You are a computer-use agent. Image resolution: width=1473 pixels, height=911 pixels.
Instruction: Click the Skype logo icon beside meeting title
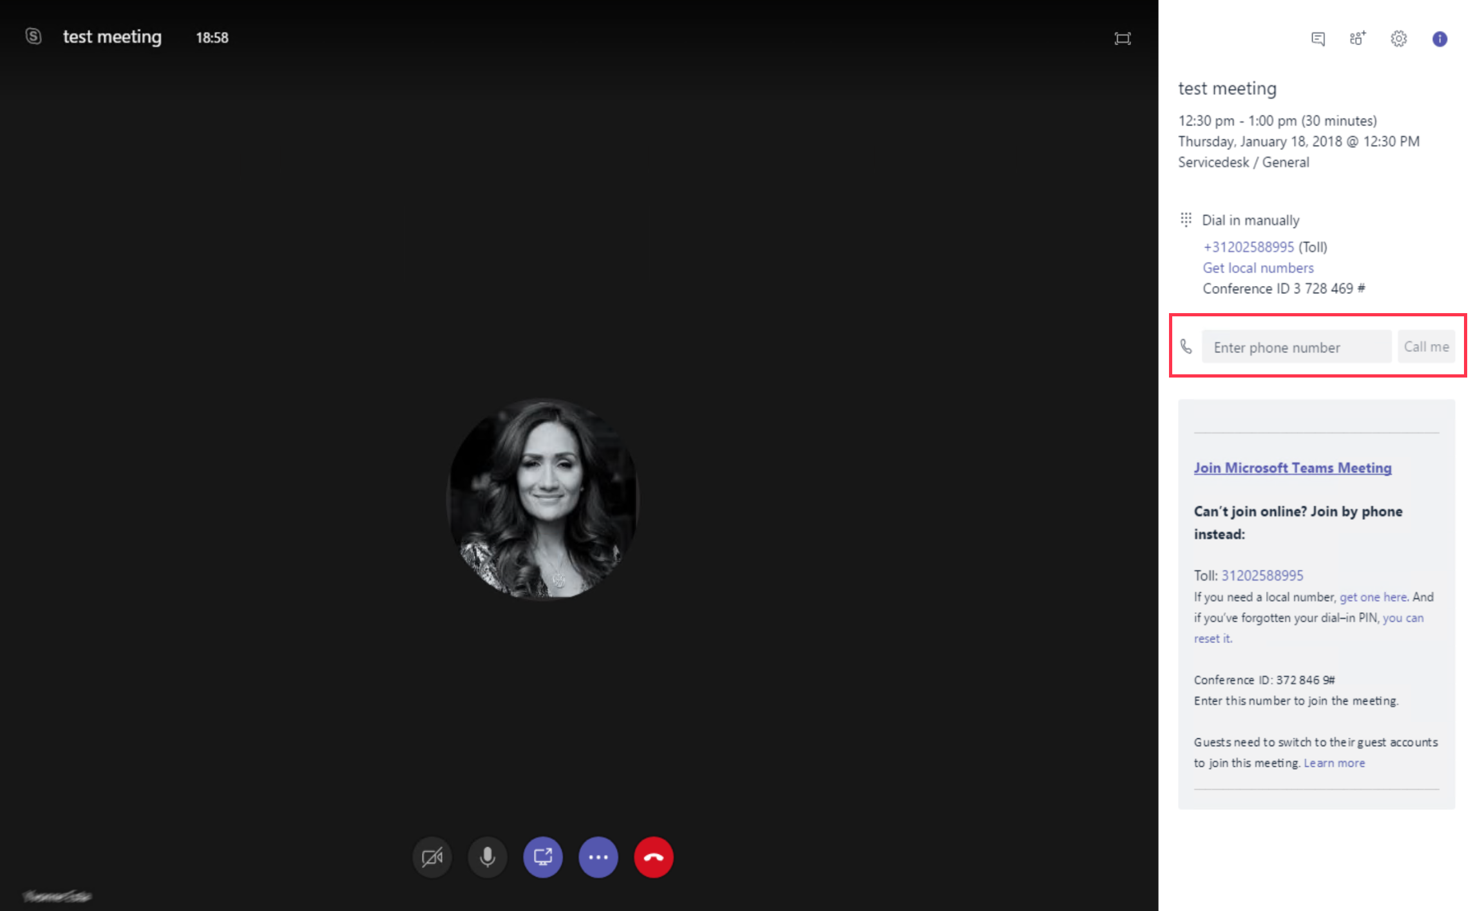coord(33,36)
